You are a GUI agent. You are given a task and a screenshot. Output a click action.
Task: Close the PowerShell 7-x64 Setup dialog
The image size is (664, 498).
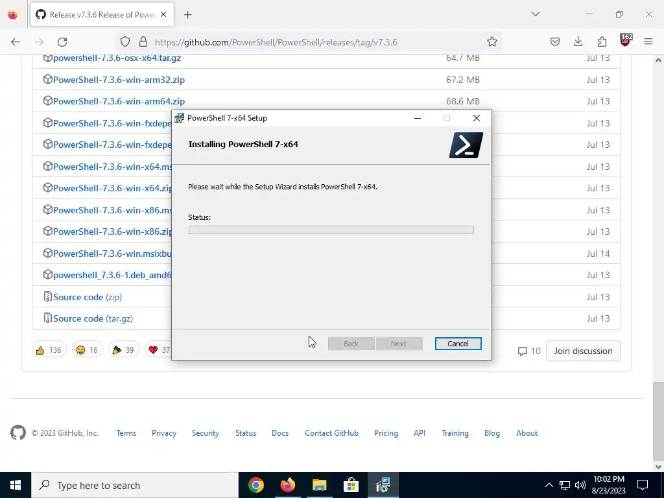point(477,118)
